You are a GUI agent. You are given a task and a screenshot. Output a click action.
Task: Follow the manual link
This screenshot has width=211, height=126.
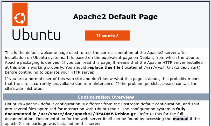tap(180, 119)
